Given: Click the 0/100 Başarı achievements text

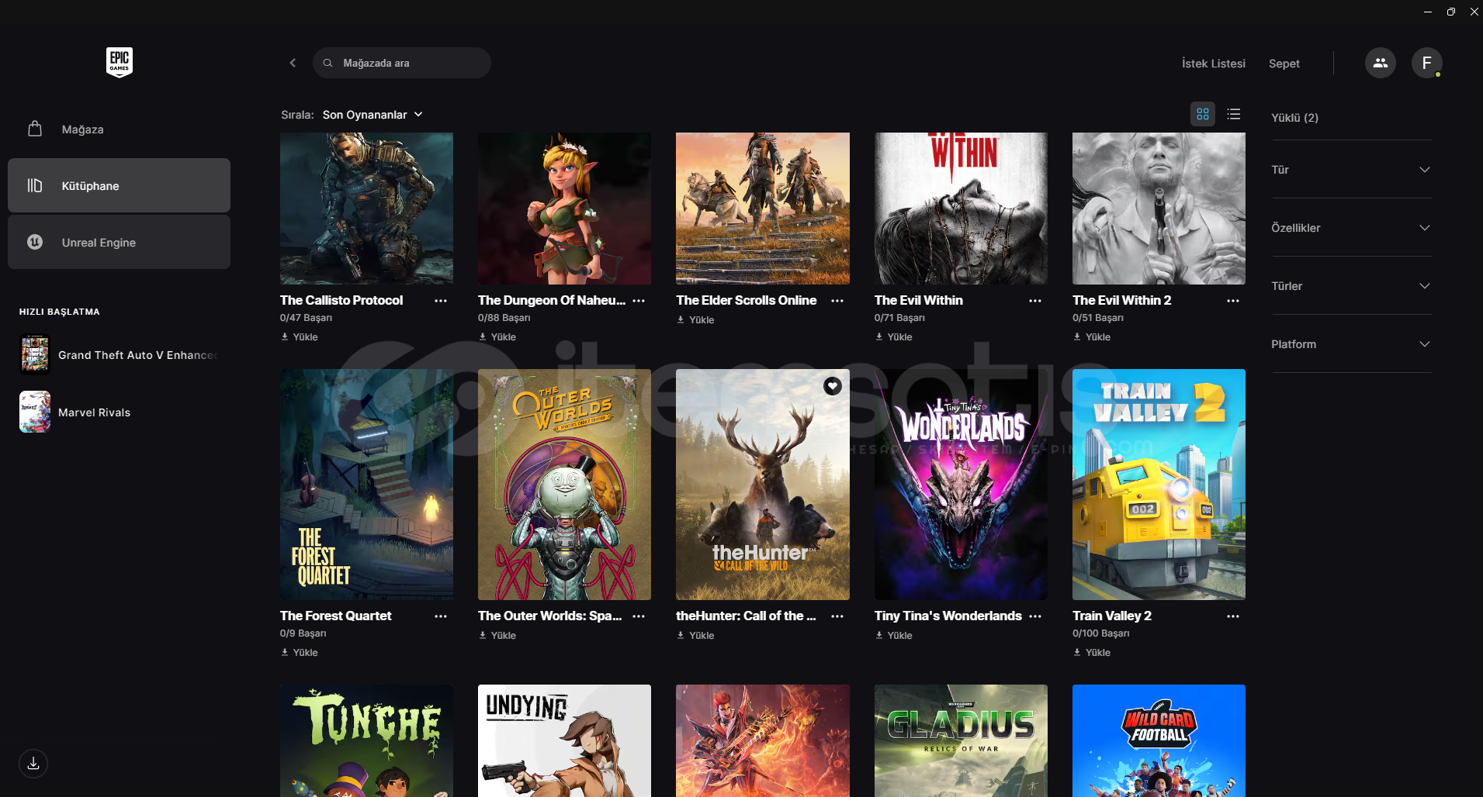Looking at the screenshot, I should (x=1100, y=633).
